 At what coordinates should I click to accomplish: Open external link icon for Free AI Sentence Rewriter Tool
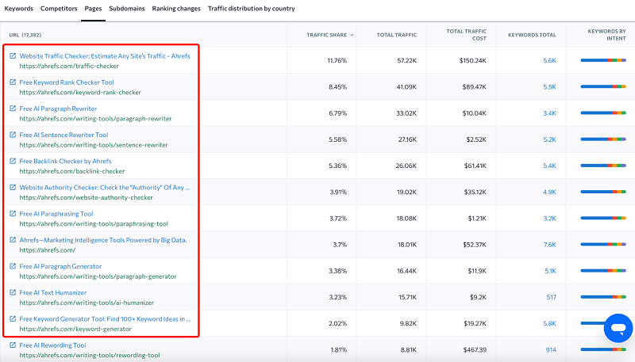(x=13, y=135)
